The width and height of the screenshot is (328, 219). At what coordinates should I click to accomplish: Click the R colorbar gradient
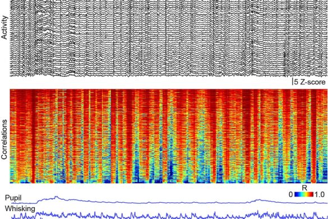click(304, 194)
